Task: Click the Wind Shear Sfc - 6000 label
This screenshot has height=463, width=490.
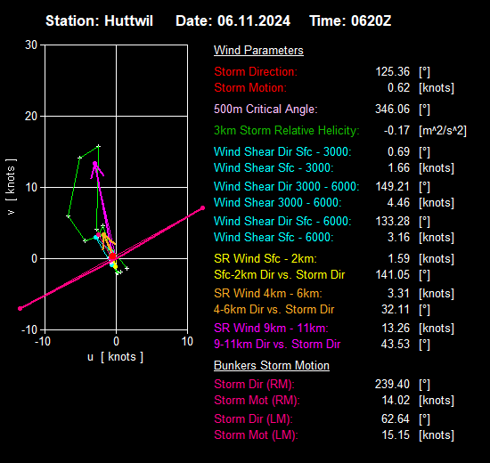Action: (274, 237)
